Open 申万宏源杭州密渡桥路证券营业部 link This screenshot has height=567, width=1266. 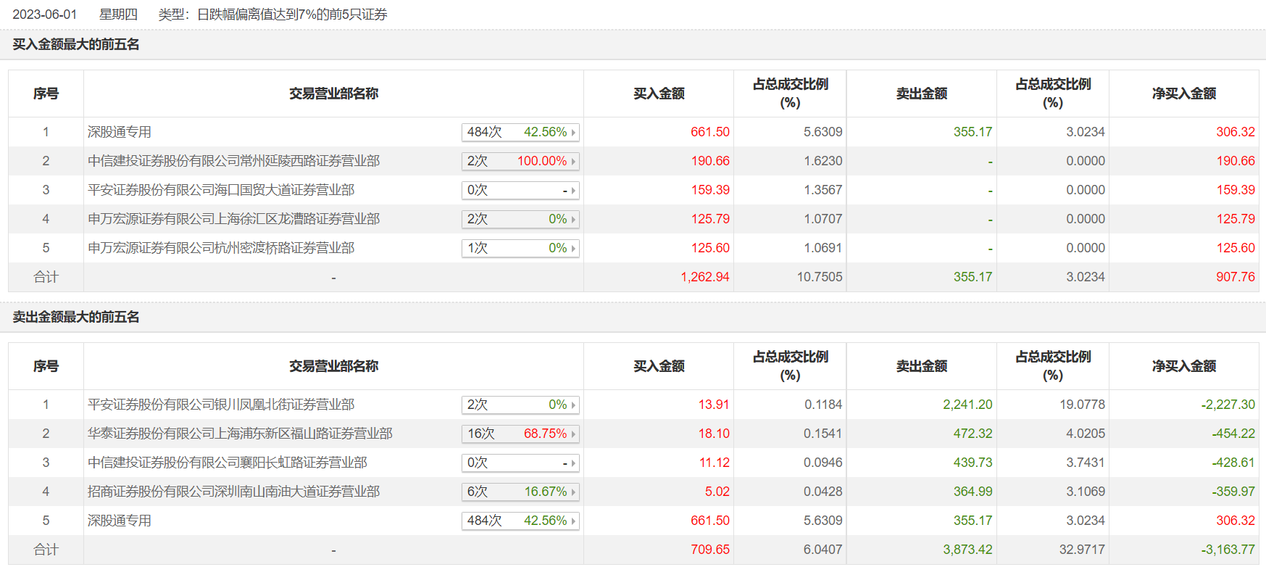pos(221,248)
